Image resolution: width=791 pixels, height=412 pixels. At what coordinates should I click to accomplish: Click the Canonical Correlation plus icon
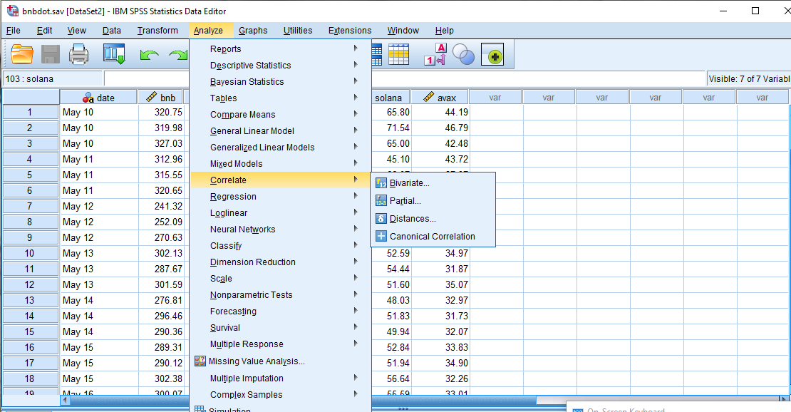tap(381, 237)
